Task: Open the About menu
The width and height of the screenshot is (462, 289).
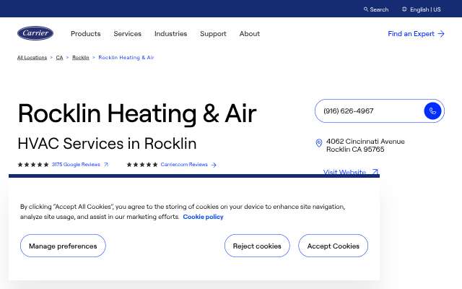Action: click(250, 34)
